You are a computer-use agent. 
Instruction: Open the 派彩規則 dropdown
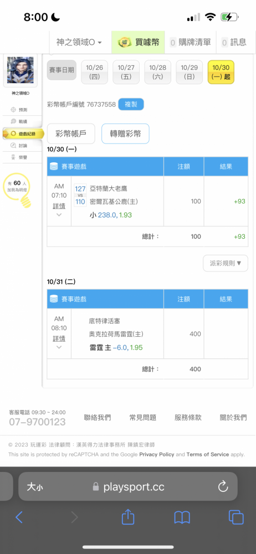click(x=225, y=263)
